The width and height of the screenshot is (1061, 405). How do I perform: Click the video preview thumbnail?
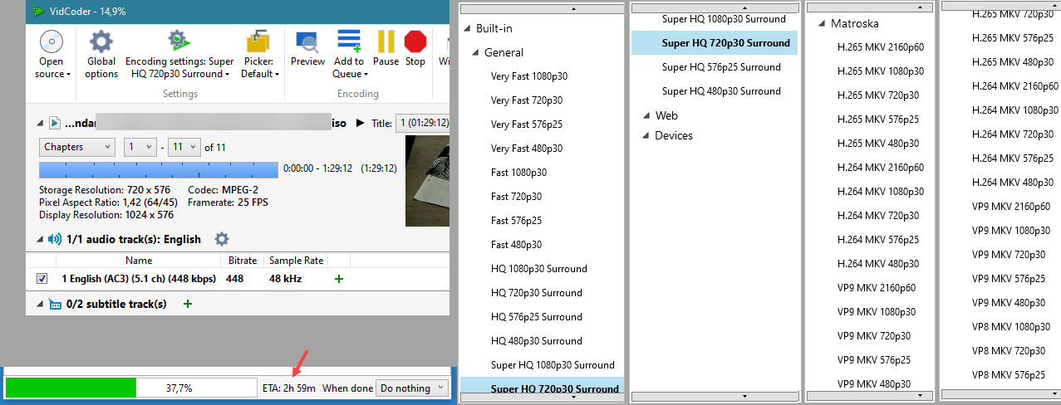coord(427,182)
